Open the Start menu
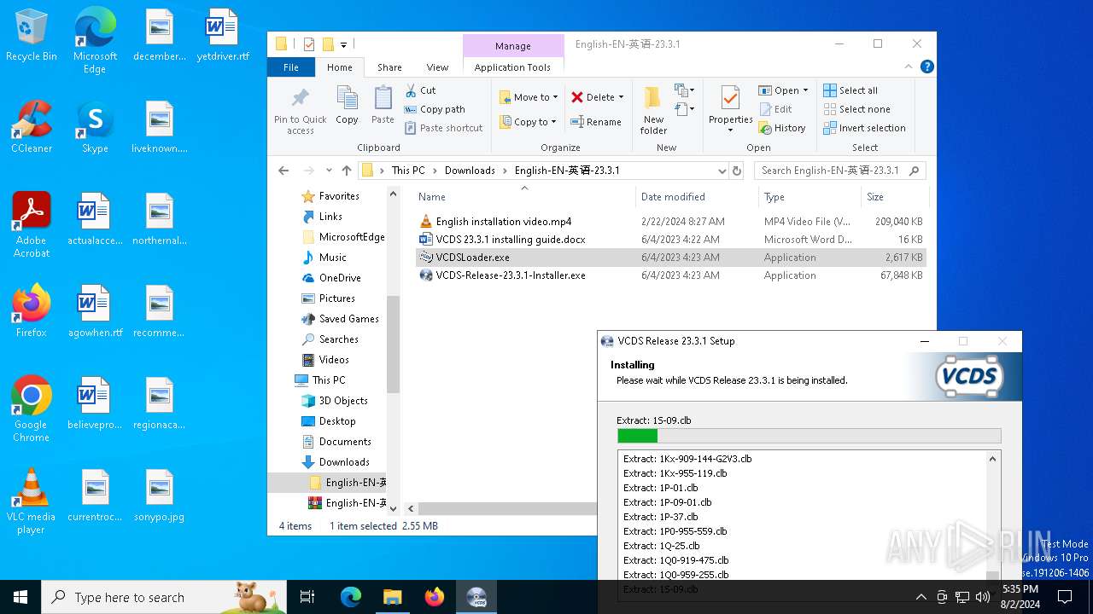The image size is (1093, 614). point(20,597)
